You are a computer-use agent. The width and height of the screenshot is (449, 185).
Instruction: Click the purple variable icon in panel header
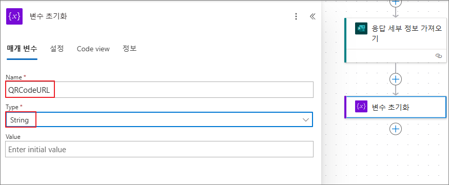(14, 16)
